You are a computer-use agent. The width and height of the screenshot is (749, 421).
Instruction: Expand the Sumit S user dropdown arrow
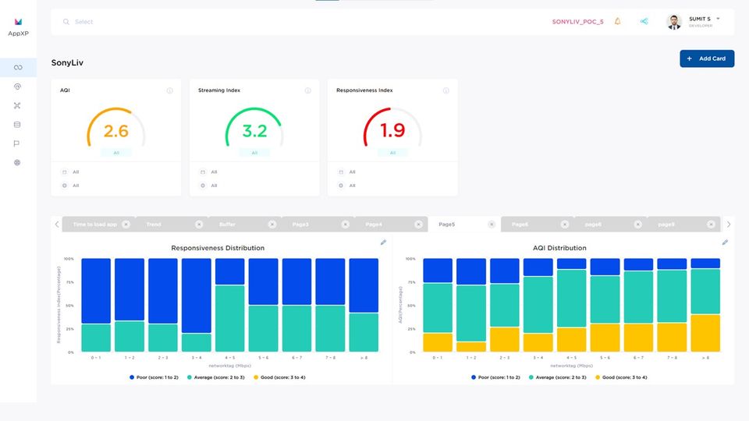tap(718, 19)
